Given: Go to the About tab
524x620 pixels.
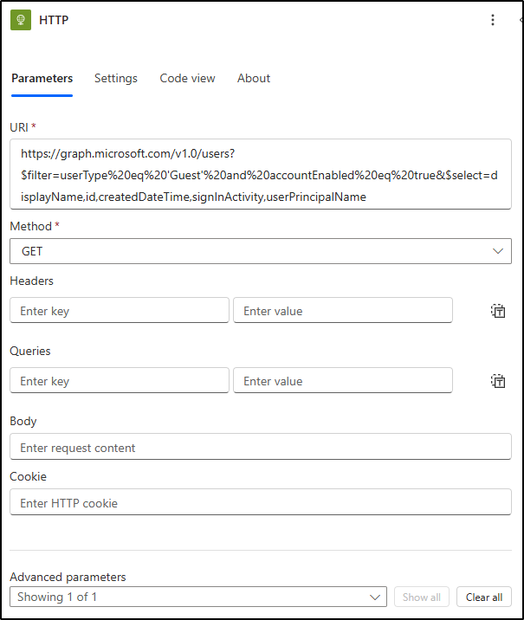Looking at the screenshot, I should point(254,78).
